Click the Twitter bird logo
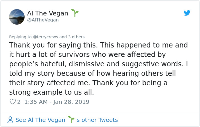This screenshot has height=127, width=200. 187,13
